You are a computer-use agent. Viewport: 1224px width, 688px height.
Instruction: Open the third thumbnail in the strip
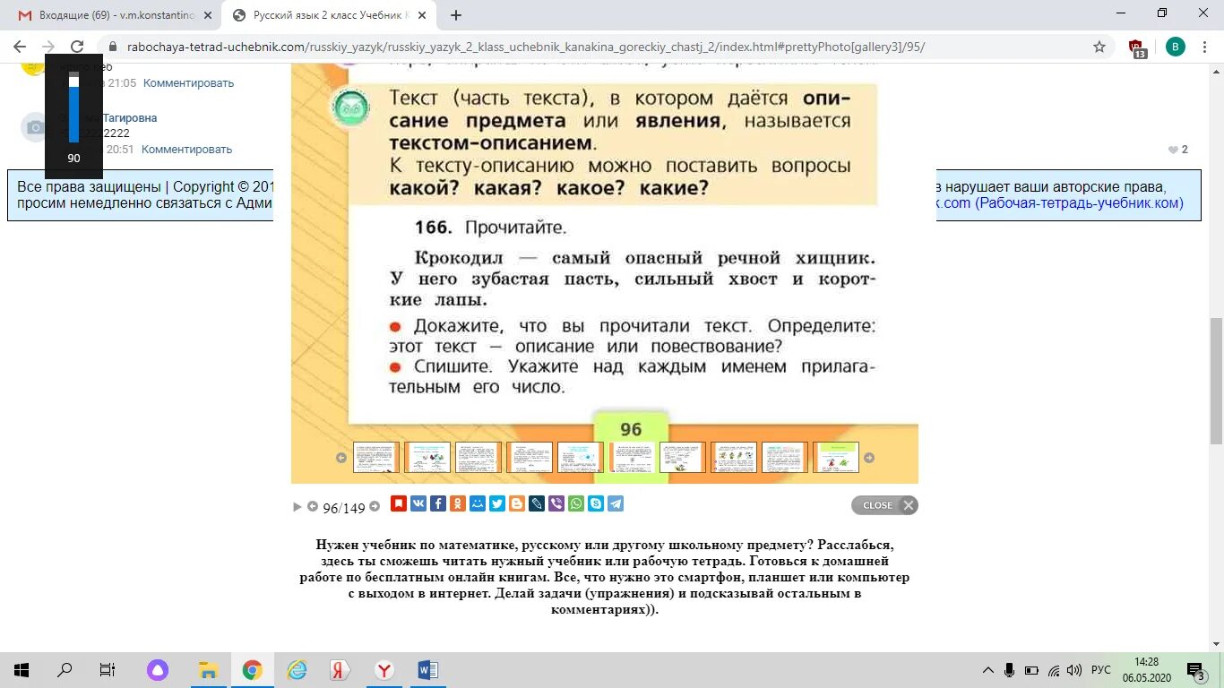(x=478, y=457)
